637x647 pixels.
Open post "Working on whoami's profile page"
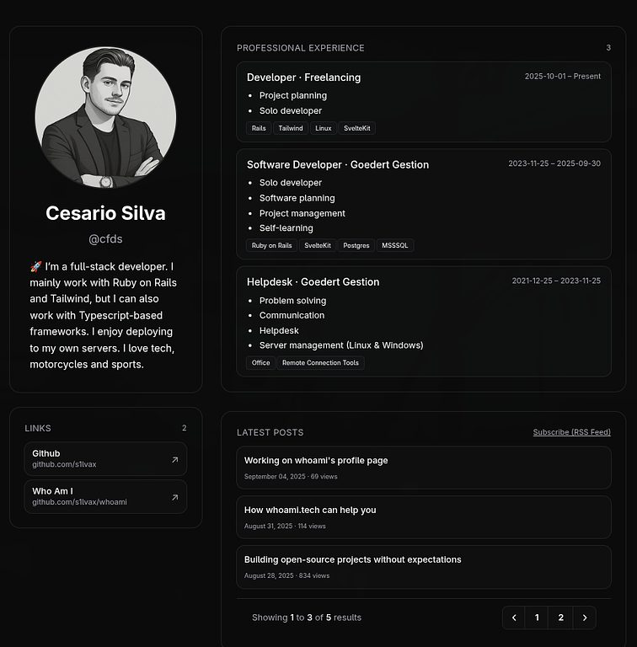tap(316, 461)
